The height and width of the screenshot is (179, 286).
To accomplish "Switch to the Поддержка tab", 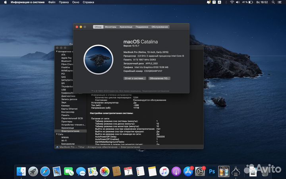I will click(x=142, y=27).
